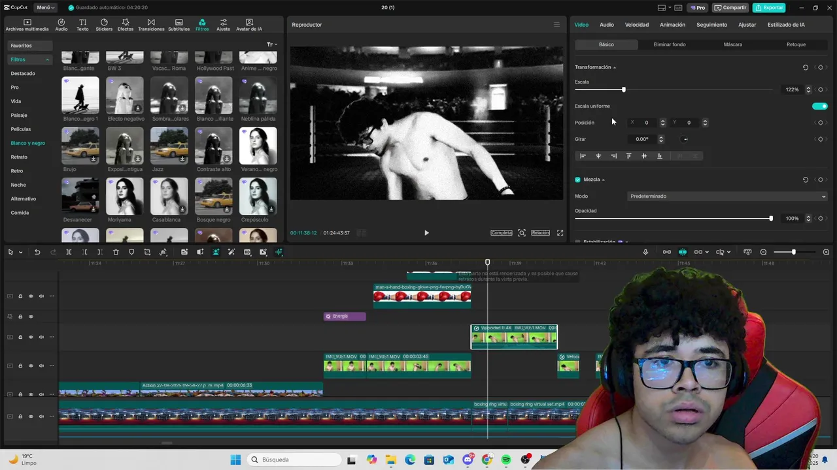Click the Pro upgrade button
837x470 pixels.
(x=697, y=8)
